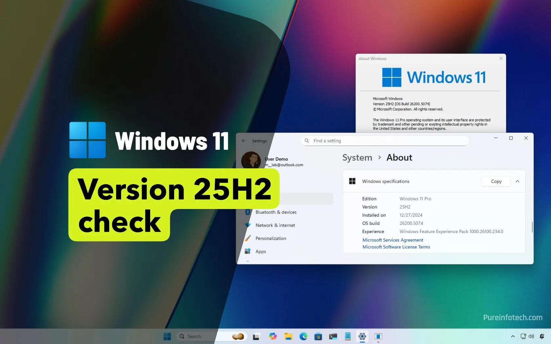Launch Microsoft Edge from the taskbar

coord(303,336)
